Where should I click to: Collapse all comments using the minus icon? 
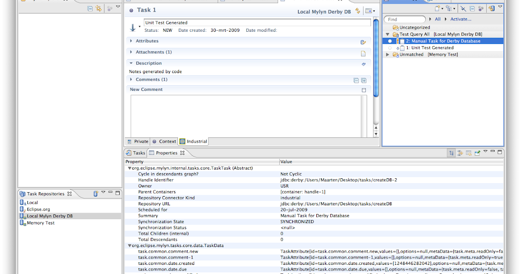[x=356, y=80]
